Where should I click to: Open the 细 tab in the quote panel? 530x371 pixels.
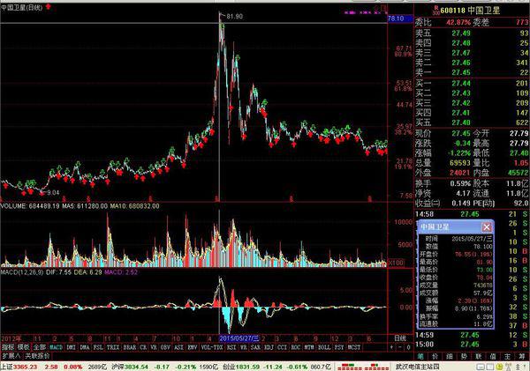[x=450, y=356]
